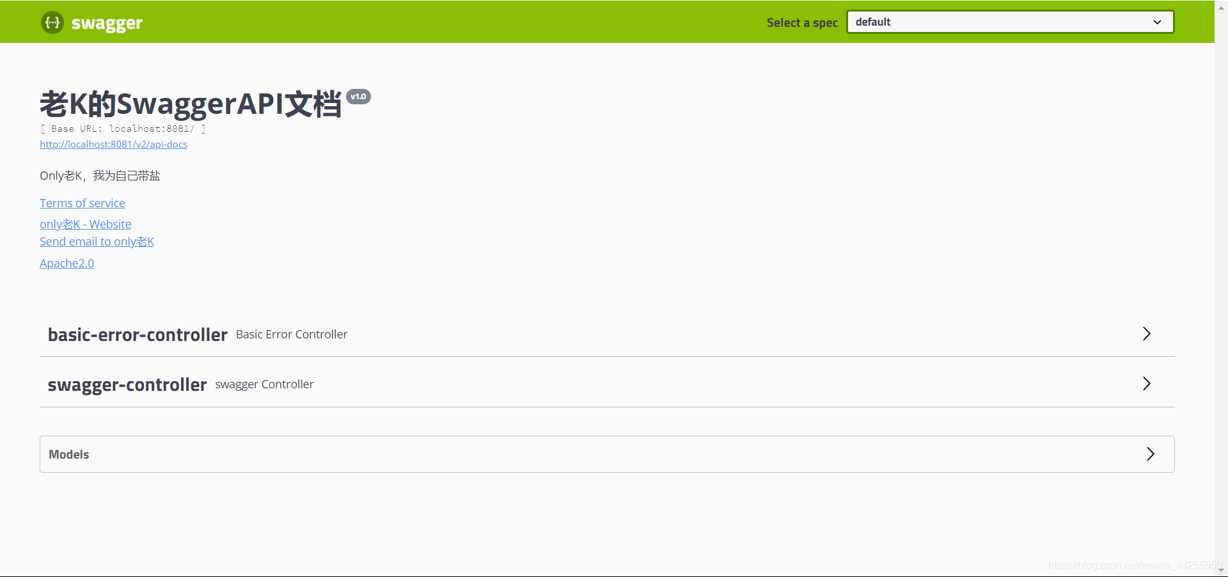Click the Models section heading

69,454
